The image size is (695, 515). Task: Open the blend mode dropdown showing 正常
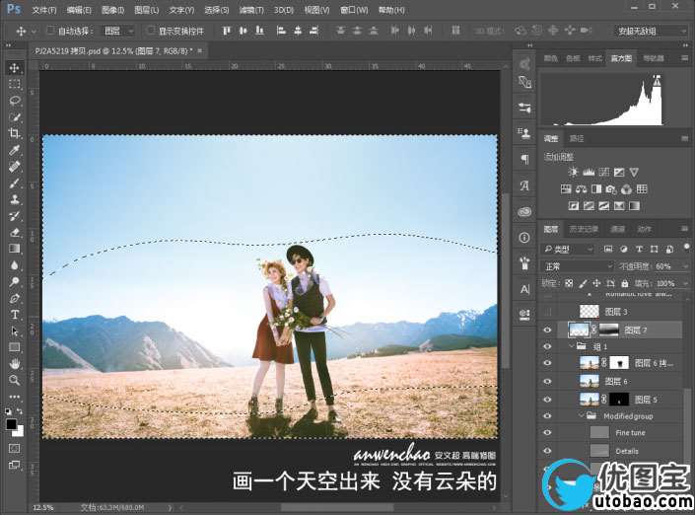(x=578, y=266)
